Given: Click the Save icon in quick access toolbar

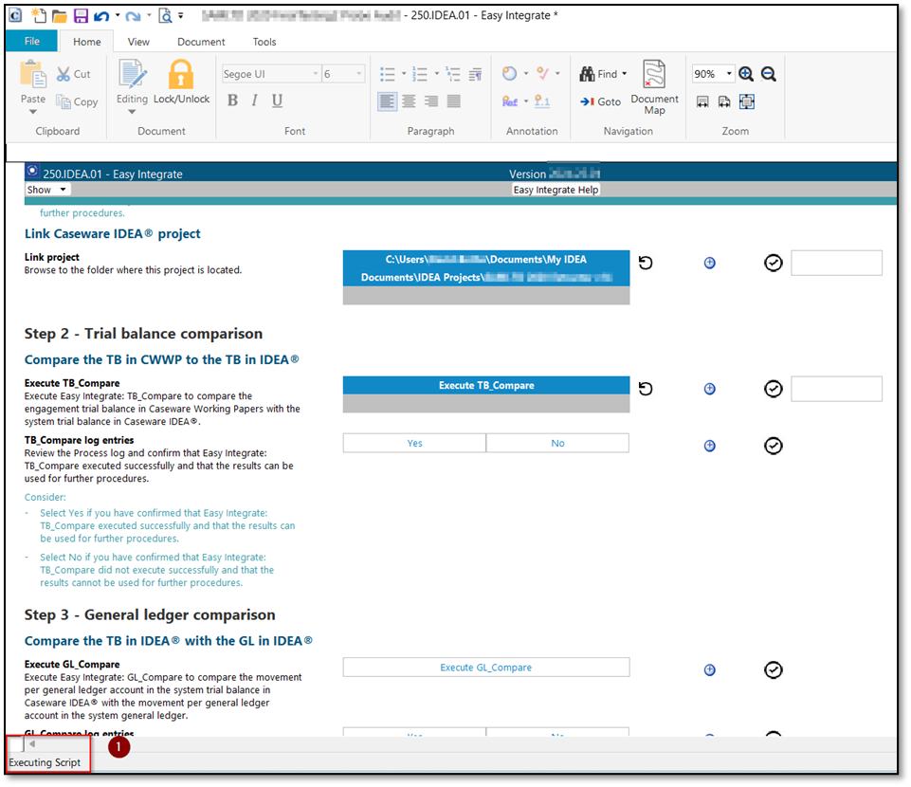Looking at the screenshot, I should pyautogui.click(x=81, y=16).
